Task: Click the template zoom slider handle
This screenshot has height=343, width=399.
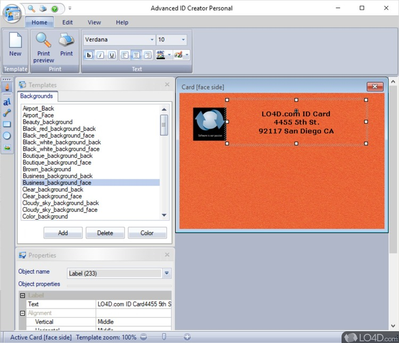Action: click(x=164, y=337)
